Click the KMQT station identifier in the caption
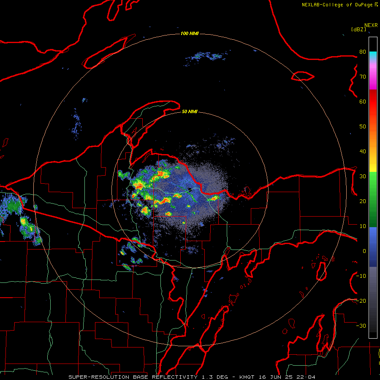Screen dimensions: 380x380 pyautogui.click(x=247, y=377)
